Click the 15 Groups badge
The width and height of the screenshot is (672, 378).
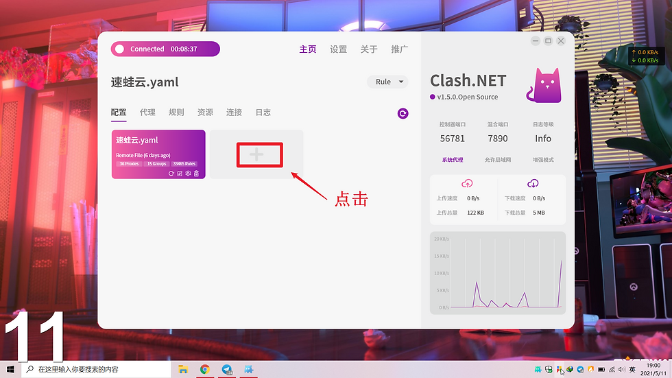[x=156, y=164]
